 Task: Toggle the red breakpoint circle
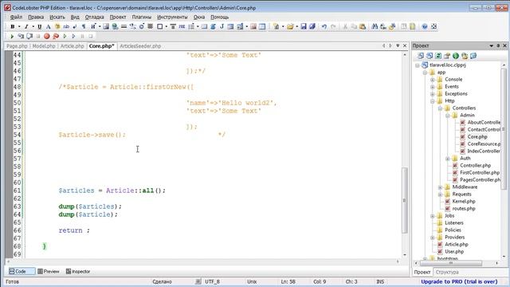click(x=47, y=36)
